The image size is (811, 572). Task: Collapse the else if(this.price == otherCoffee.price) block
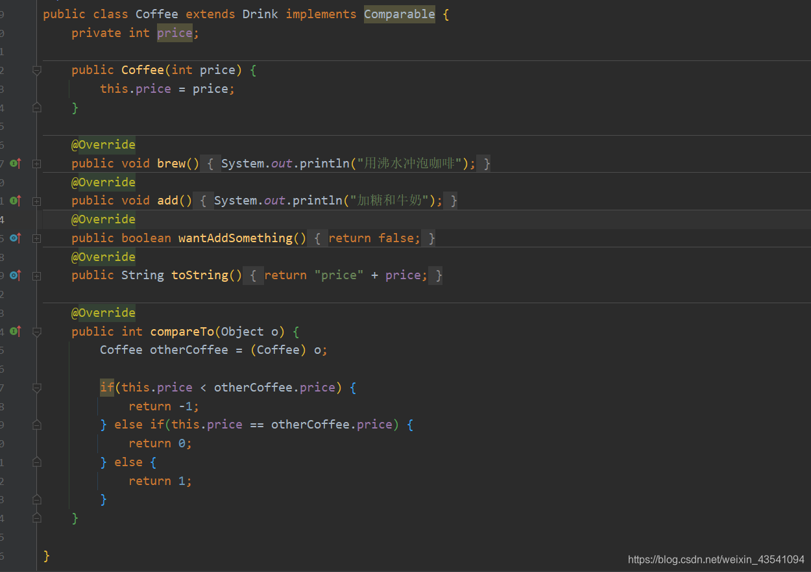click(x=37, y=425)
